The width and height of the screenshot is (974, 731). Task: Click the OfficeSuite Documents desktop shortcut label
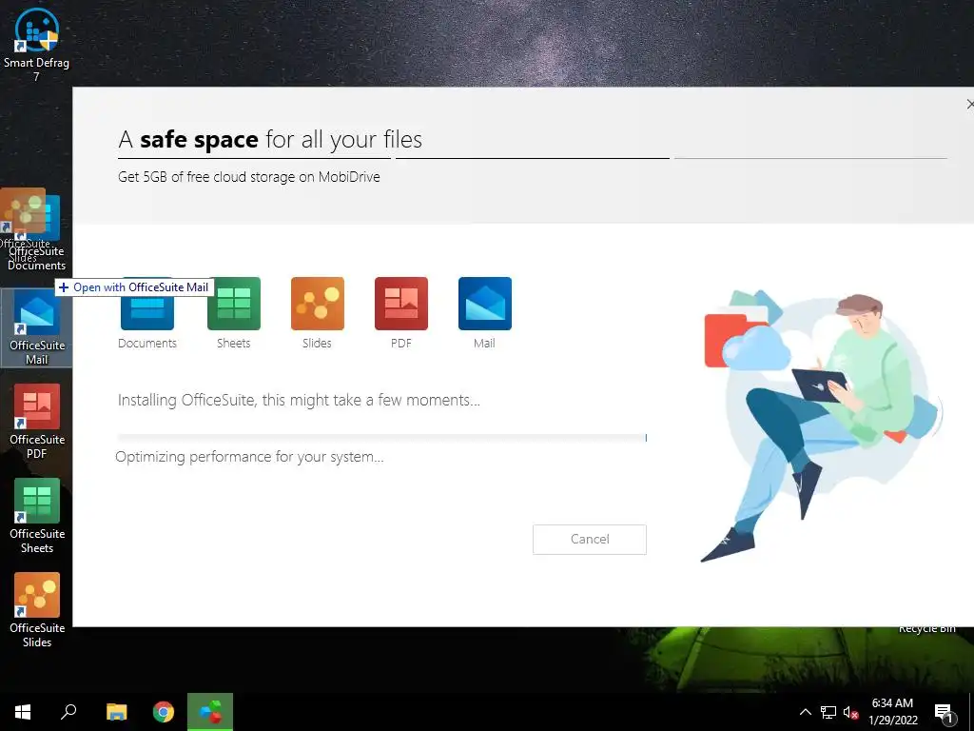click(x=37, y=258)
